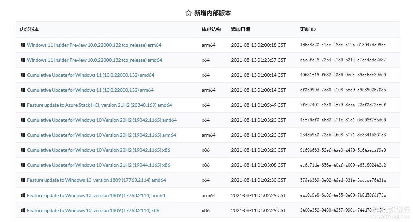Click Windows logo beside Windows 11 cumulative arm64
The image size is (413, 222).
click(23, 90)
